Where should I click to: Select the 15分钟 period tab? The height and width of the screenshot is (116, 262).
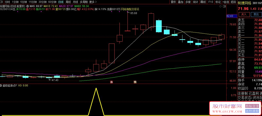[32, 2]
